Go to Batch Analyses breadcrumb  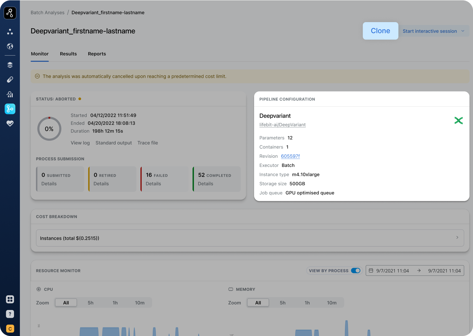coord(48,12)
